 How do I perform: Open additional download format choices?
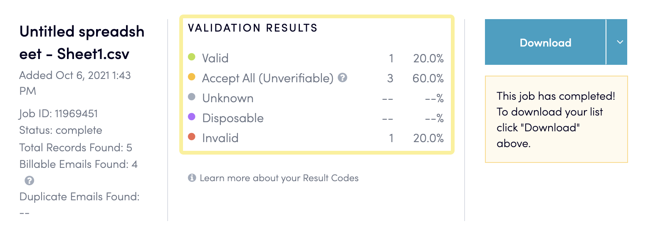620,42
